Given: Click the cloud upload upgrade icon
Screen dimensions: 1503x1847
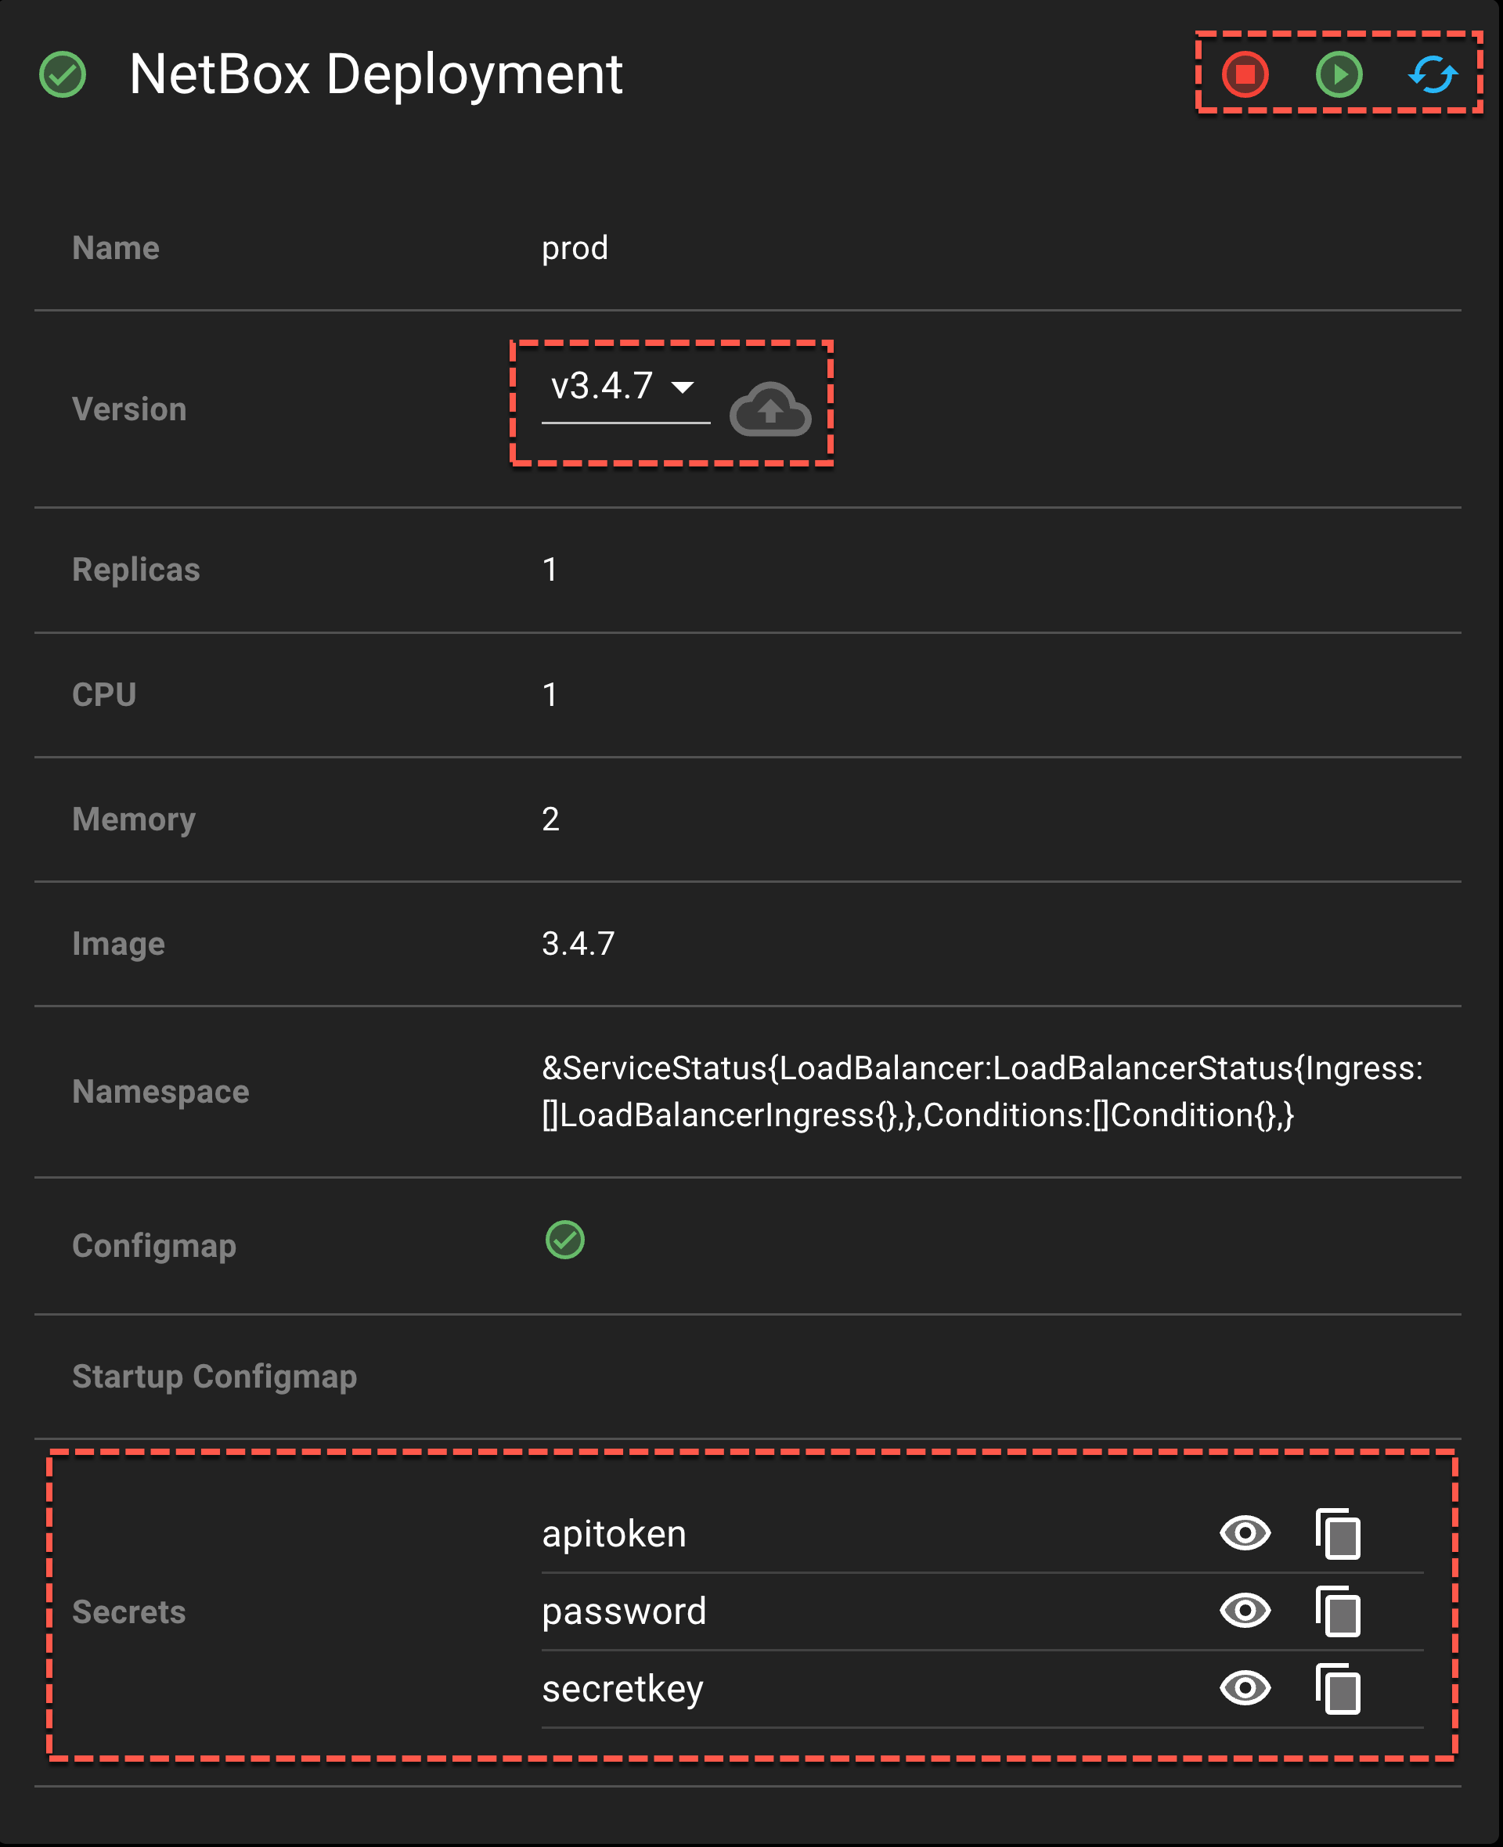Looking at the screenshot, I should point(770,409).
